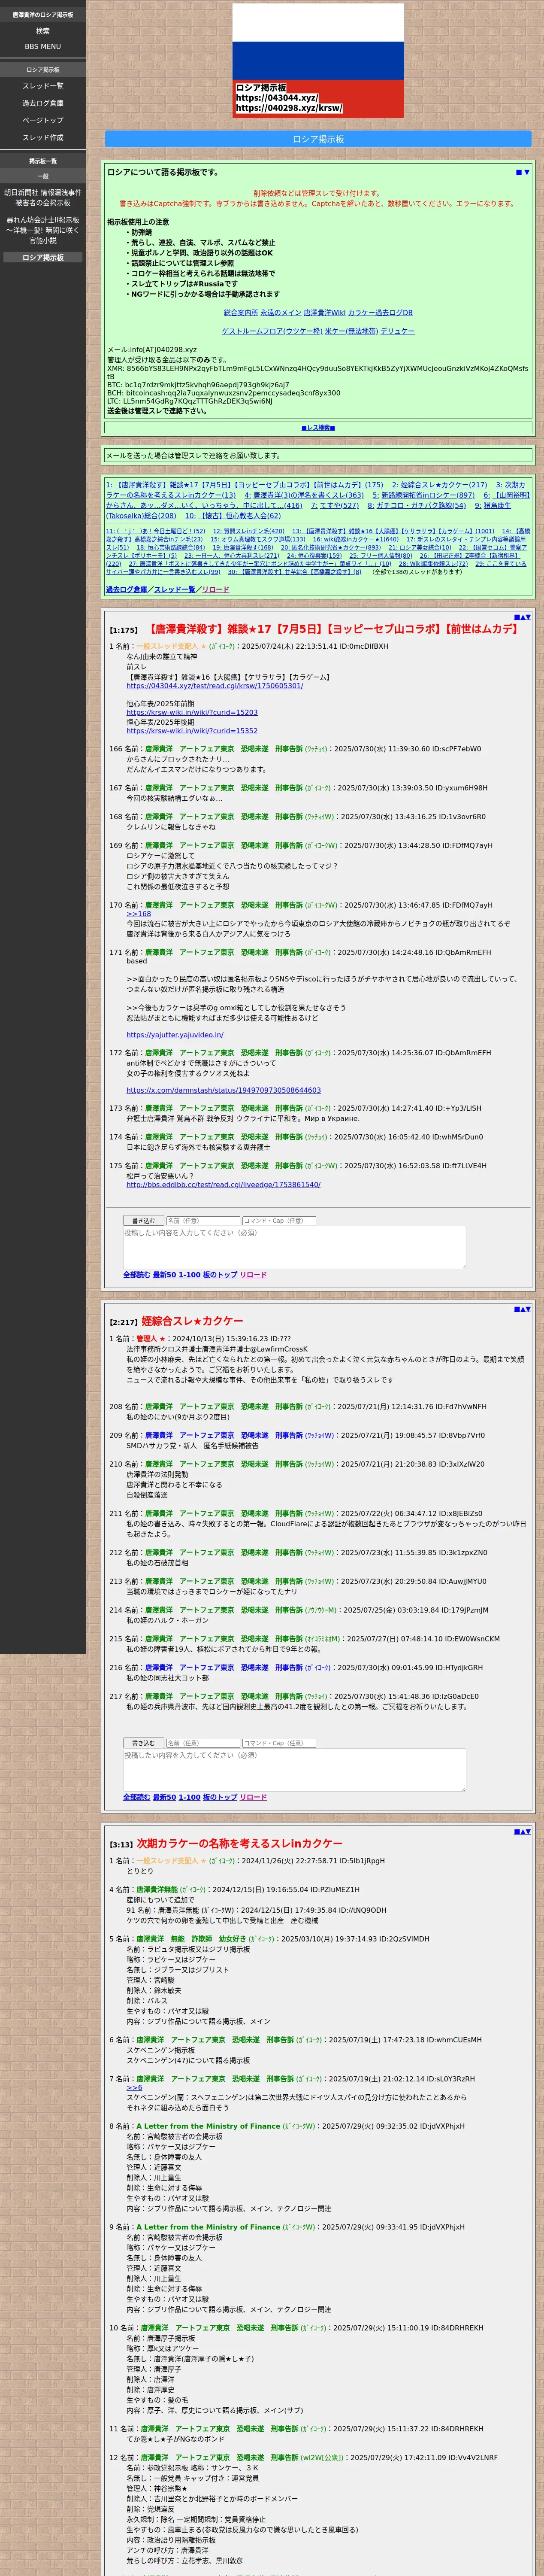The width and height of the screenshot is (544, 2576).
Task: Follow >>168 anchor in post 170
Action: pyautogui.click(x=139, y=914)
